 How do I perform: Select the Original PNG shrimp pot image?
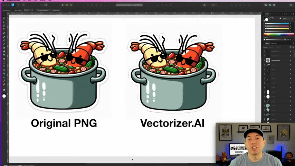(63, 71)
